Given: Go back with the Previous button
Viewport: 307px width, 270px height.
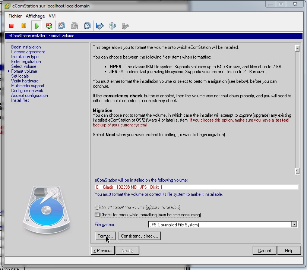Looking at the screenshot, I should 103,251.
